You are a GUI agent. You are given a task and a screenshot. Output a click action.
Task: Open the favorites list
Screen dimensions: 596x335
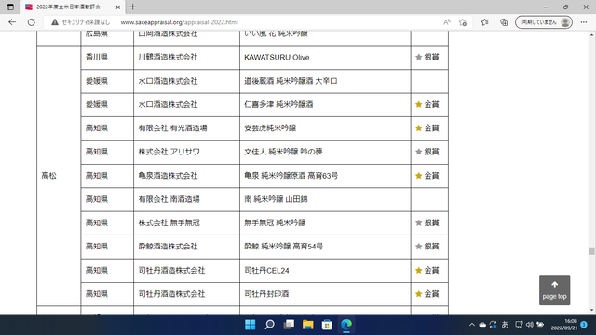coord(484,22)
